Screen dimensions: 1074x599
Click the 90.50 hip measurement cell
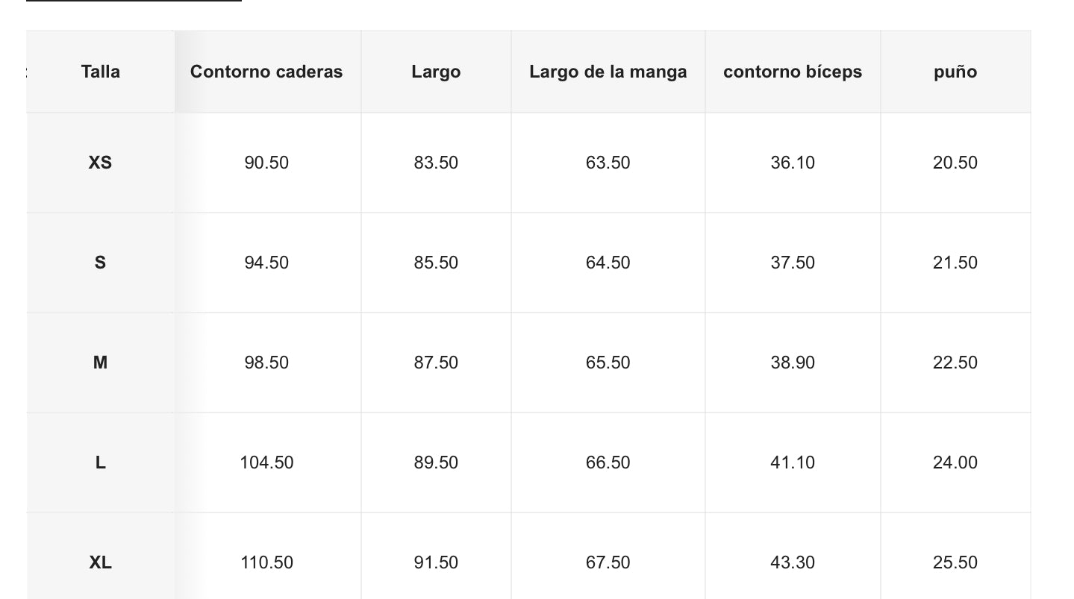pyautogui.click(x=266, y=163)
